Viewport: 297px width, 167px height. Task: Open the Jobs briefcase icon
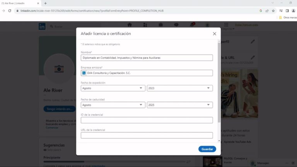[160, 25]
